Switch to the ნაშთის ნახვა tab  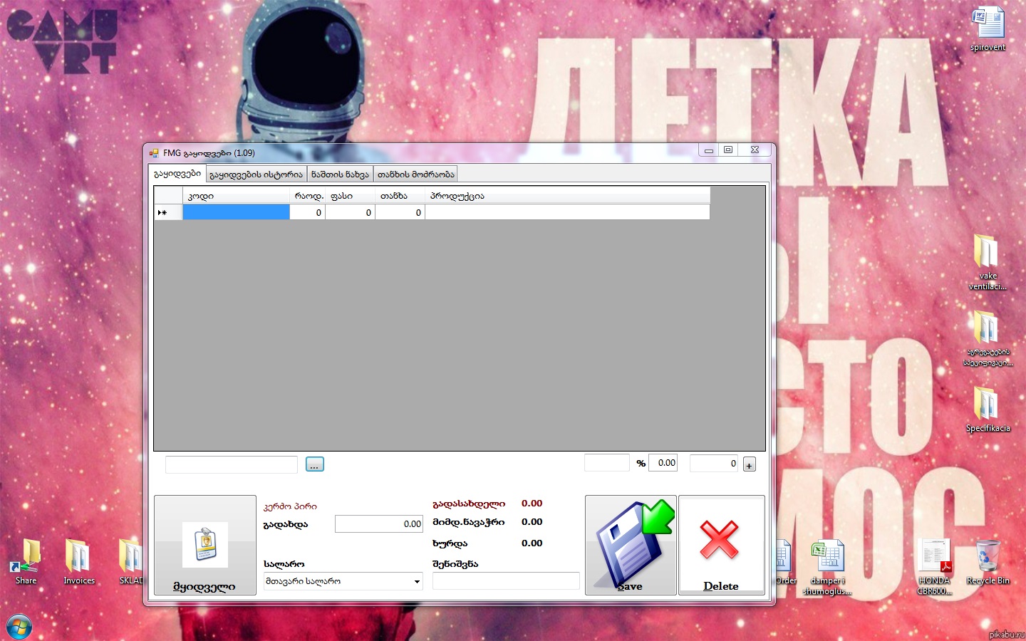(340, 174)
